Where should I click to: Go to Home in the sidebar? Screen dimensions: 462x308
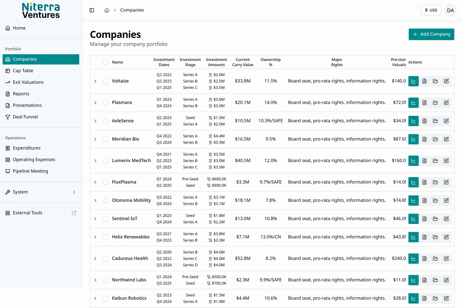pyautogui.click(x=41, y=28)
